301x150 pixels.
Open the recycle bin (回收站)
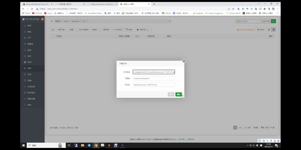tap(261, 30)
